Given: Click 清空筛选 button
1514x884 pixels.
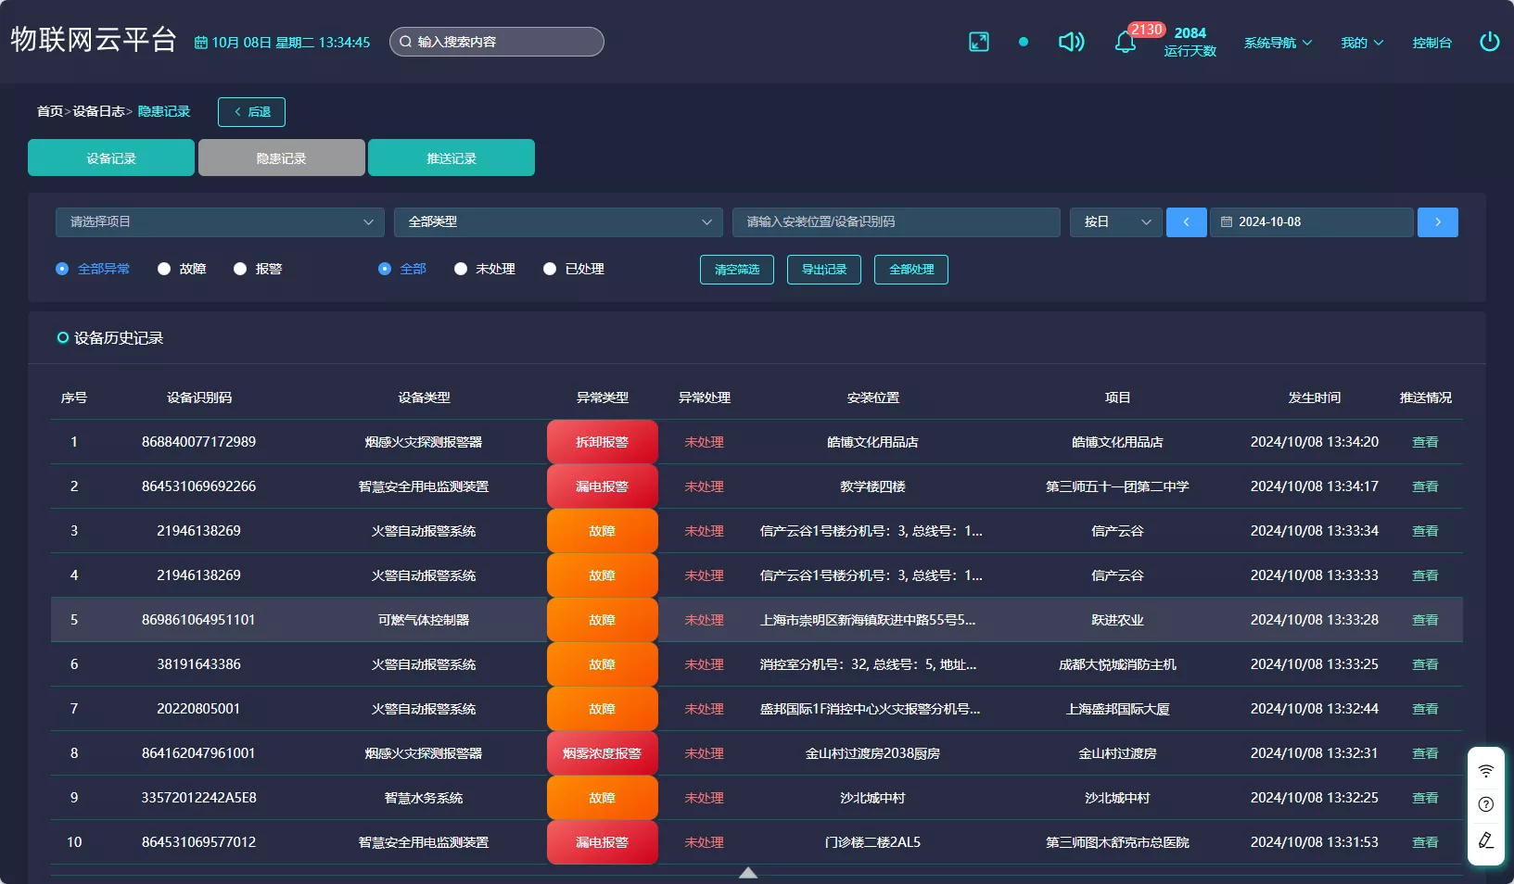Looking at the screenshot, I should coord(737,270).
